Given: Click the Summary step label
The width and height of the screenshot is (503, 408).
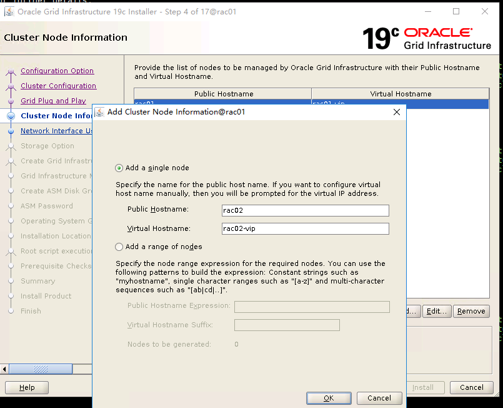Looking at the screenshot, I should (38, 281).
